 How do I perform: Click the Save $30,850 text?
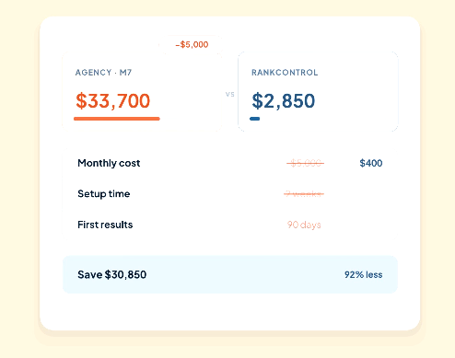coord(112,274)
